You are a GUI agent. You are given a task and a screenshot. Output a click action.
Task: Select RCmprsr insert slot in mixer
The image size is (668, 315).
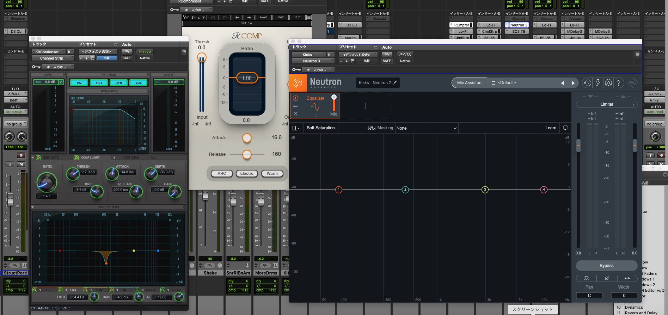click(x=461, y=25)
